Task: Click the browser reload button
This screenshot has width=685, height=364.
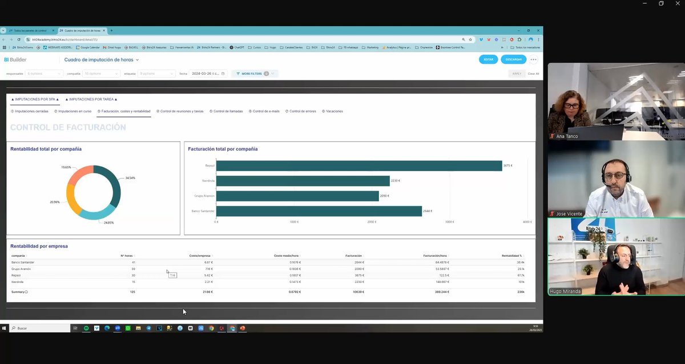Action: [19, 39]
